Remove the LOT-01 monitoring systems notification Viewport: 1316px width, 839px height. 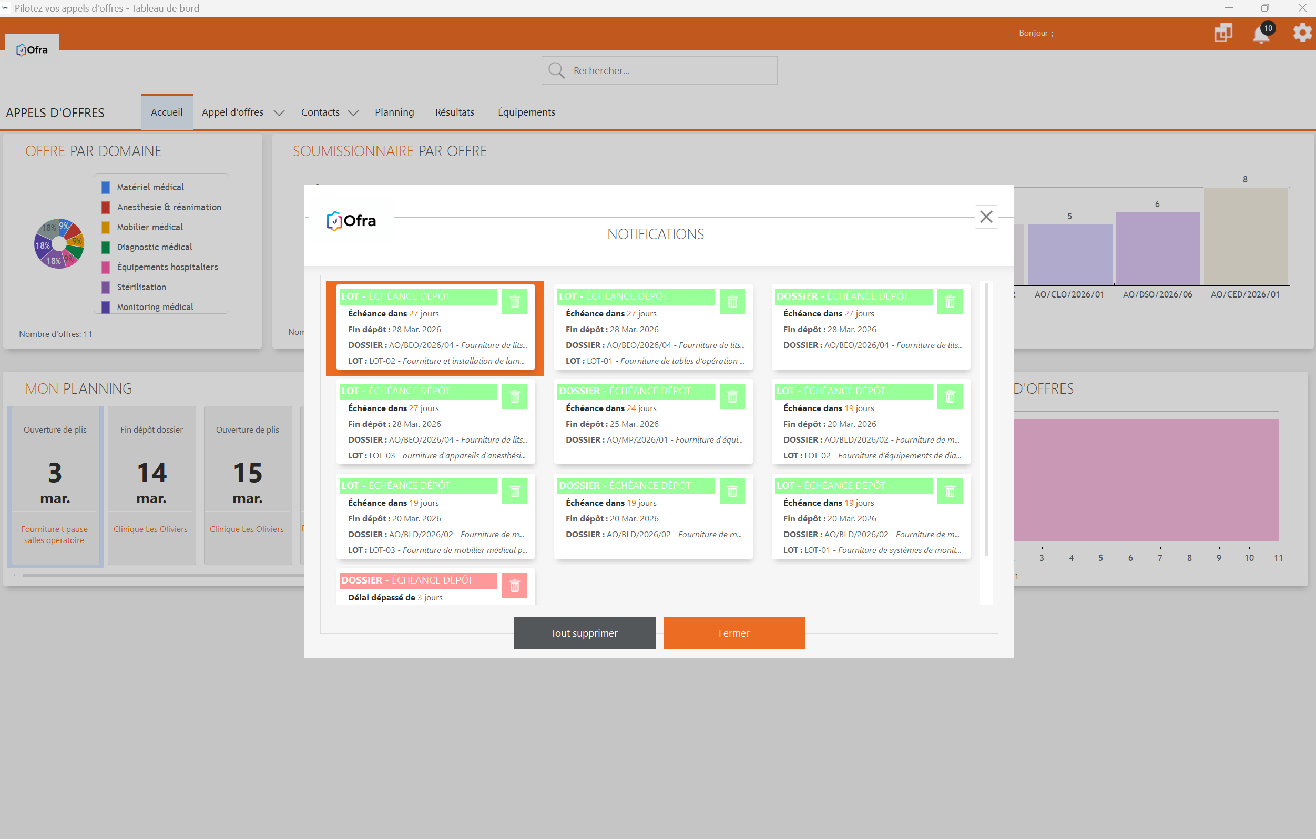pyautogui.click(x=950, y=491)
